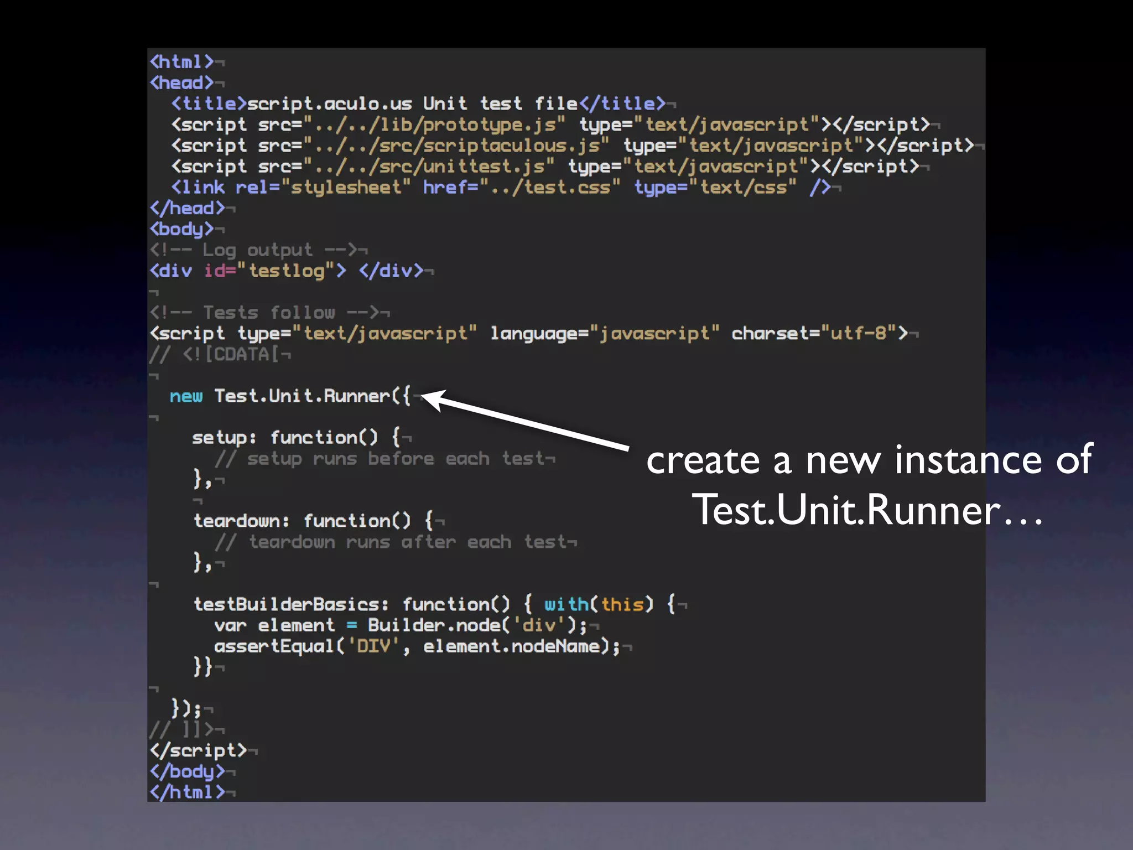
Task: Click the 'Log output' HTML comment
Action: [253, 250]
